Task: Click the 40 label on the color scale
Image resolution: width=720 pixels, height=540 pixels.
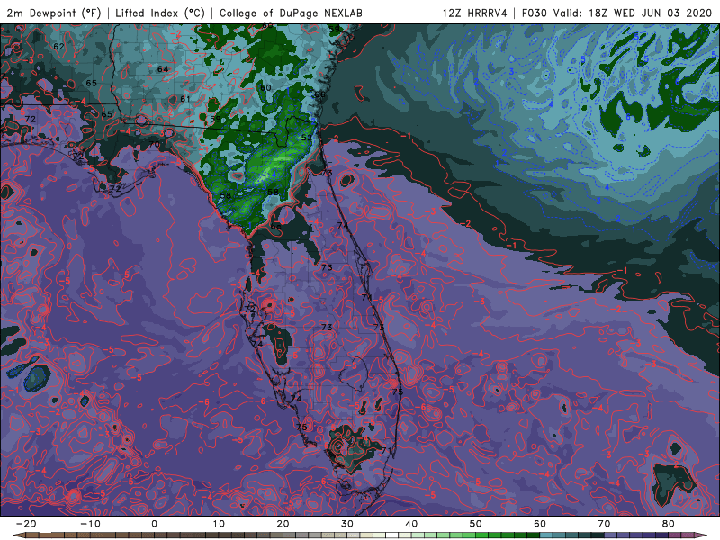Action: (x=411, y=524)
